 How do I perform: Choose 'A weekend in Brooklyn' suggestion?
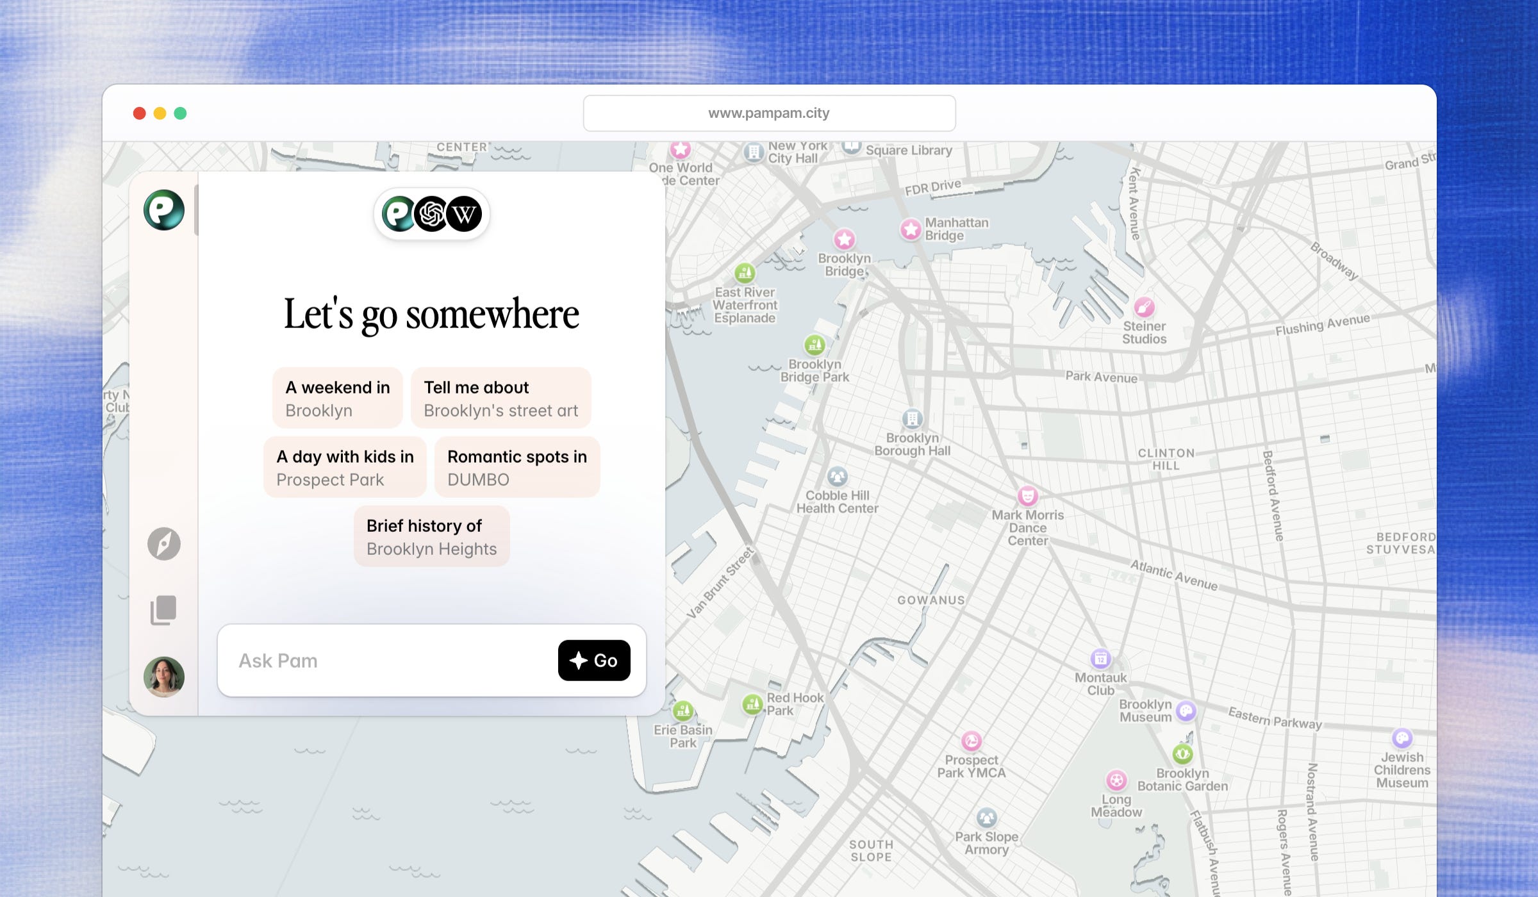pyautogui.click(x=338, y=398)
